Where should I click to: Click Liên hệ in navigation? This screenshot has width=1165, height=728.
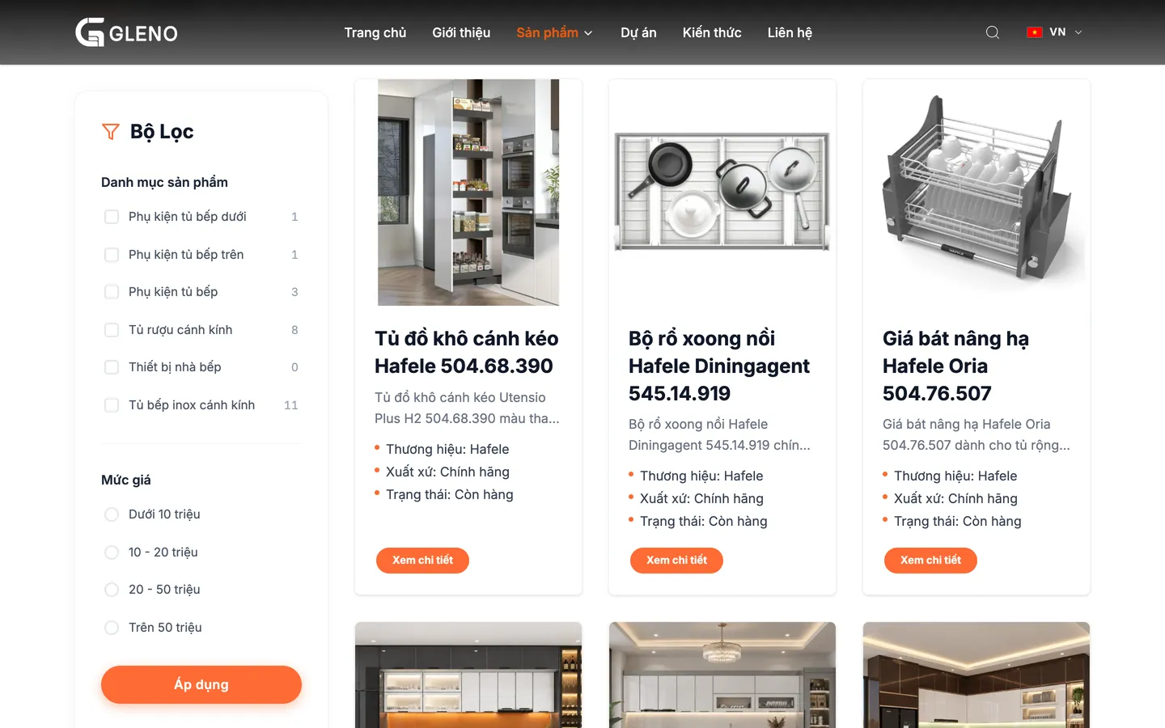(x=790, y=32)
